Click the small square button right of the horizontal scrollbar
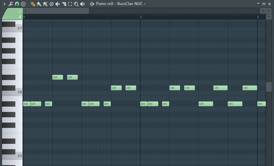Viewport: 274px width, 166px height. pyautogui.click(x=269, y=11)
